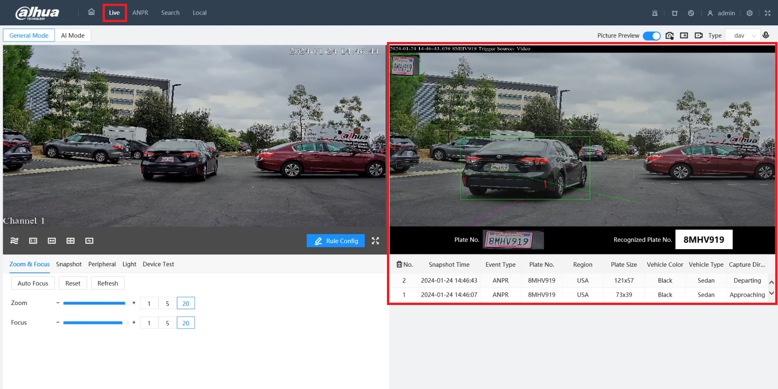778x389 pixels.
Task: Open the alarm notification icon
Action: 655,13
